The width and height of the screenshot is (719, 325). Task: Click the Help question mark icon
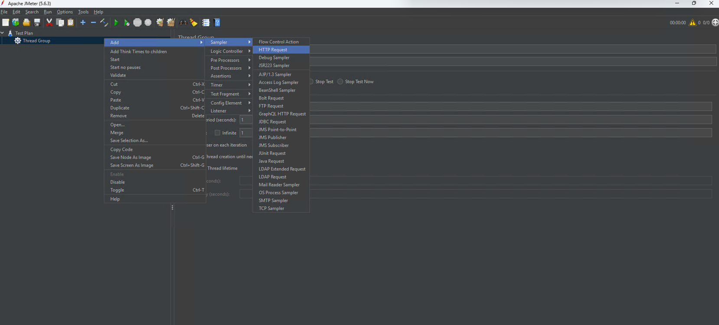217,23
